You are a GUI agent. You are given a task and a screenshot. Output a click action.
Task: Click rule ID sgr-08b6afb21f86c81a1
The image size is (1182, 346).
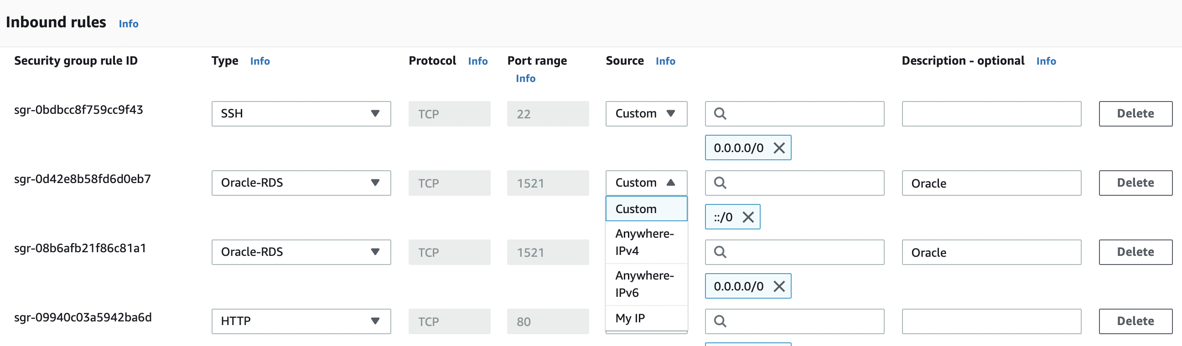coord(80,249)
